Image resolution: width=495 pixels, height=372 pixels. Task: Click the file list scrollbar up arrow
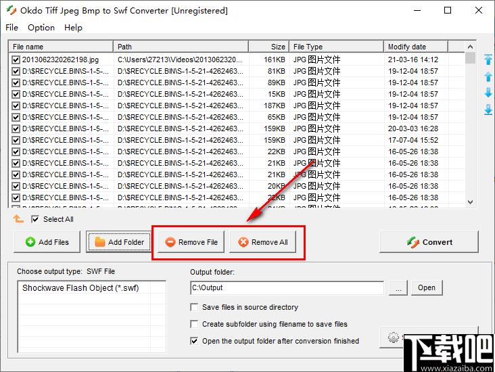pyautogui.click(x=470, y=47)
